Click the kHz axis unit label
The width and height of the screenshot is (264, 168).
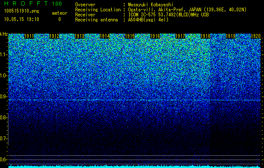click(4, 34)
